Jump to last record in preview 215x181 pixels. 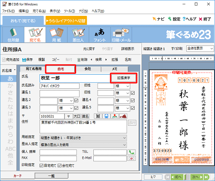tap(206, 177)
